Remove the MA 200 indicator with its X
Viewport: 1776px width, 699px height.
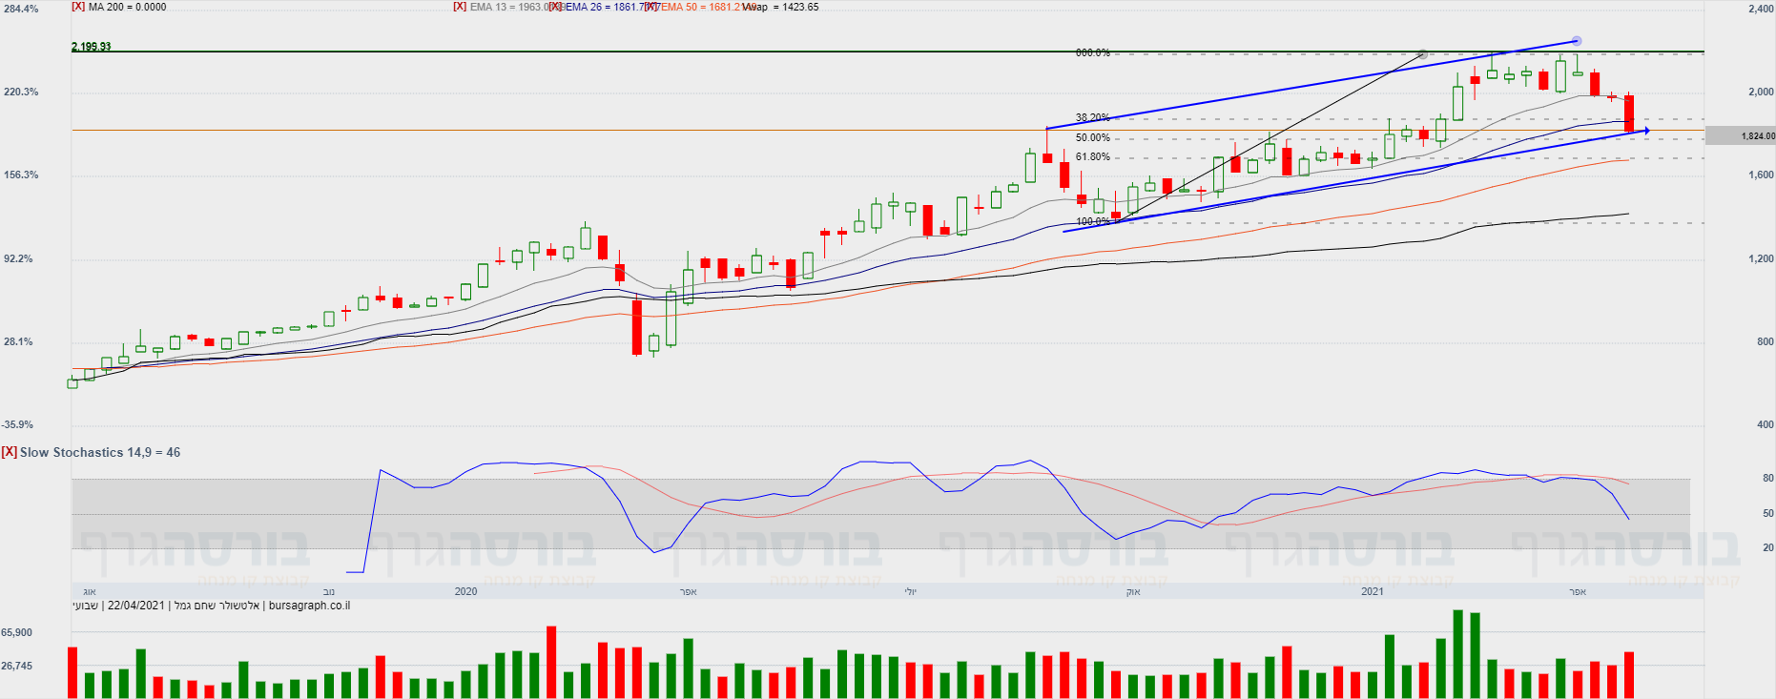(78, 7)
